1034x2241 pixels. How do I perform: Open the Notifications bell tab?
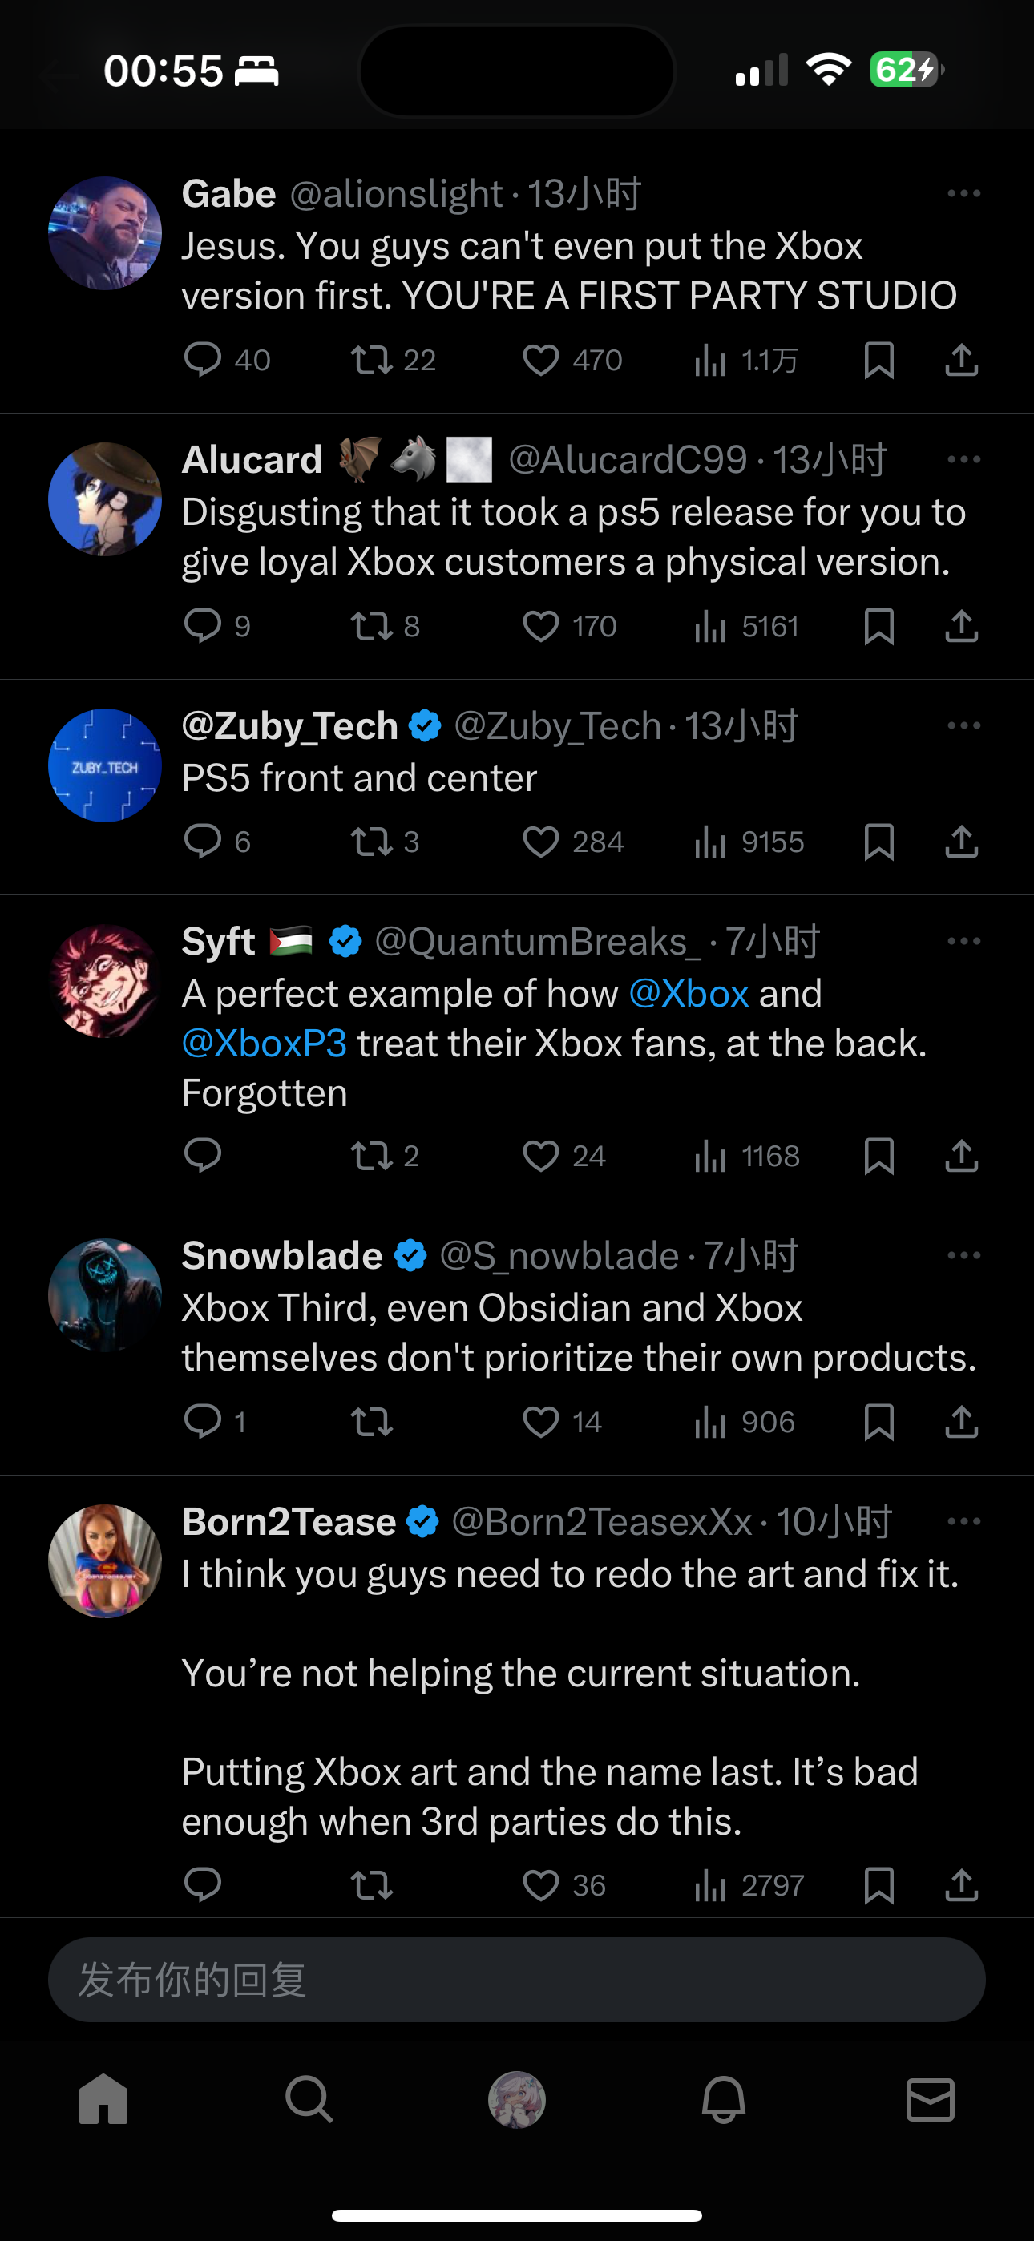click(x=723, y=2100)
